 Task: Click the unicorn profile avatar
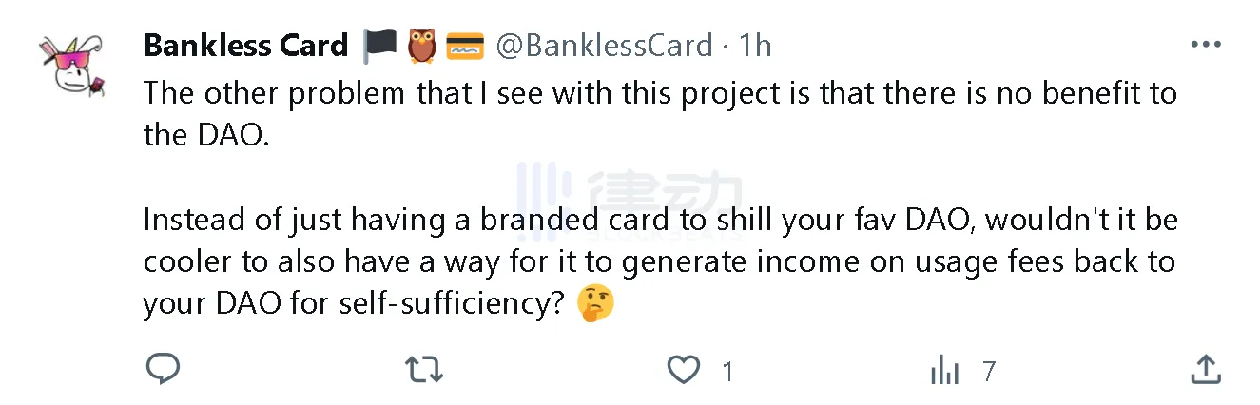pos(72,65)
